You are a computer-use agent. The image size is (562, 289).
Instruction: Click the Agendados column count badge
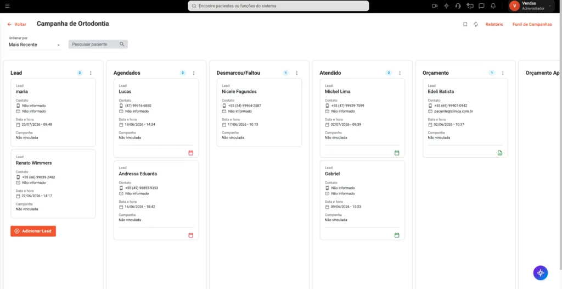point(183,73)
